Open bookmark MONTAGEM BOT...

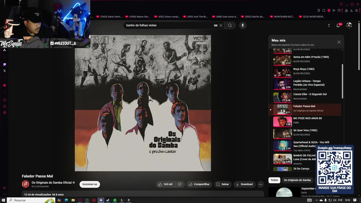tap(282, 17)
